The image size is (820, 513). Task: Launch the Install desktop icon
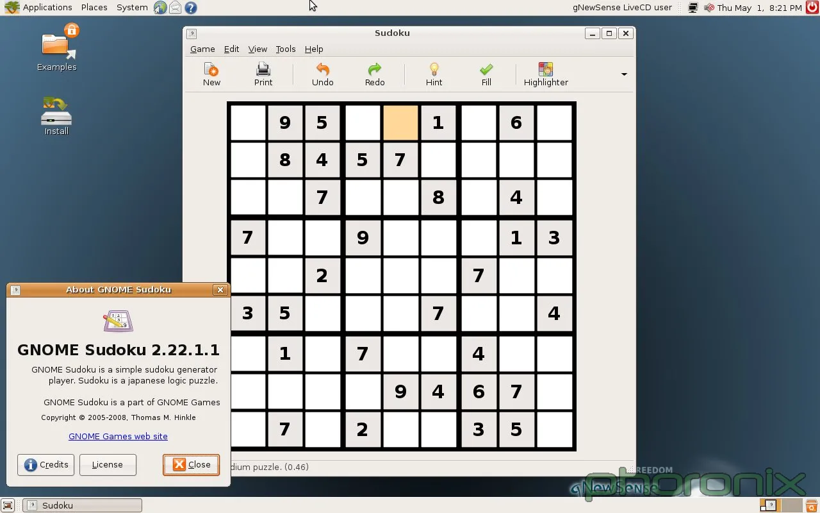pos(56,115)
